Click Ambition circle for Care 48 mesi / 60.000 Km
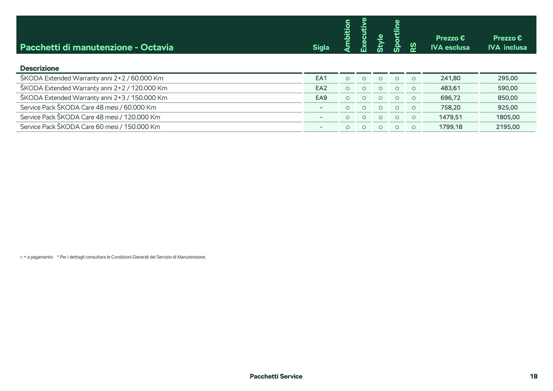The height and width of the screenshot is (391, 553). [347, 108]
